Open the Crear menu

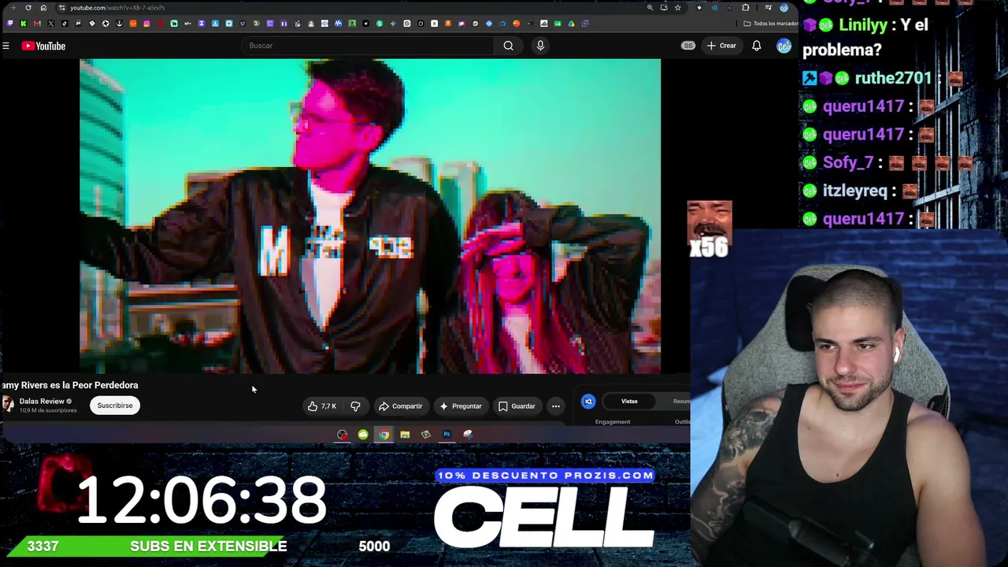[721, 46]
